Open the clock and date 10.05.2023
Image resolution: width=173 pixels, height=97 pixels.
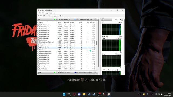pos(168,94)
